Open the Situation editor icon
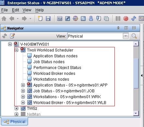This screenshot has width=144, height=127. (x=83, y=18)
